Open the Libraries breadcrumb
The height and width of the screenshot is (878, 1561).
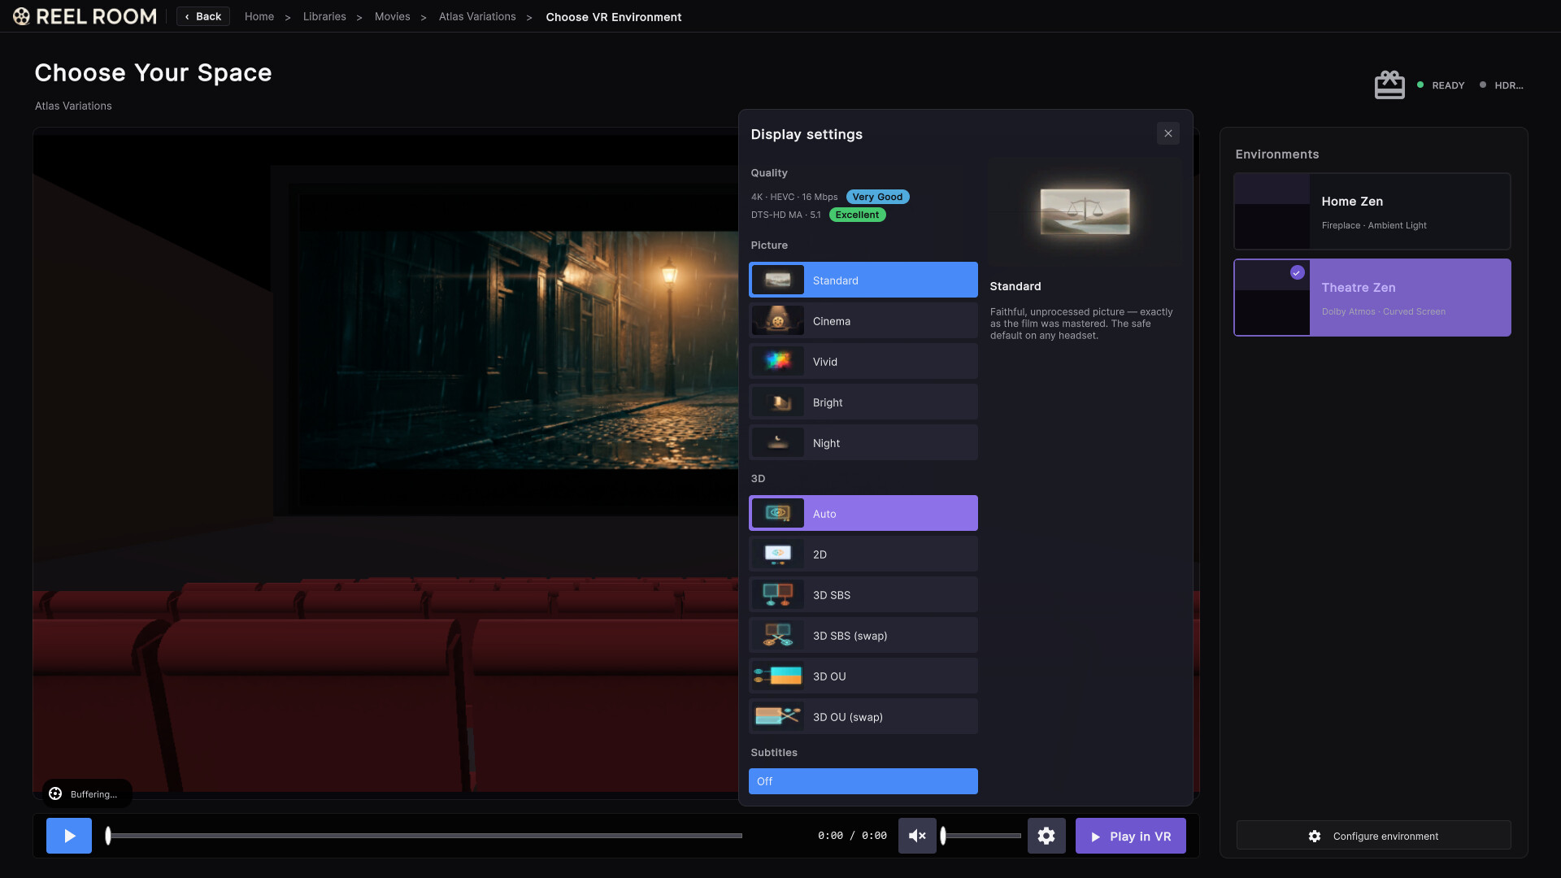tap(324, 16)
